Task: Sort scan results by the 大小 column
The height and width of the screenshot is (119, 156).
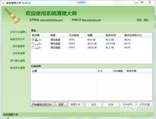Action: coord(104,71)
